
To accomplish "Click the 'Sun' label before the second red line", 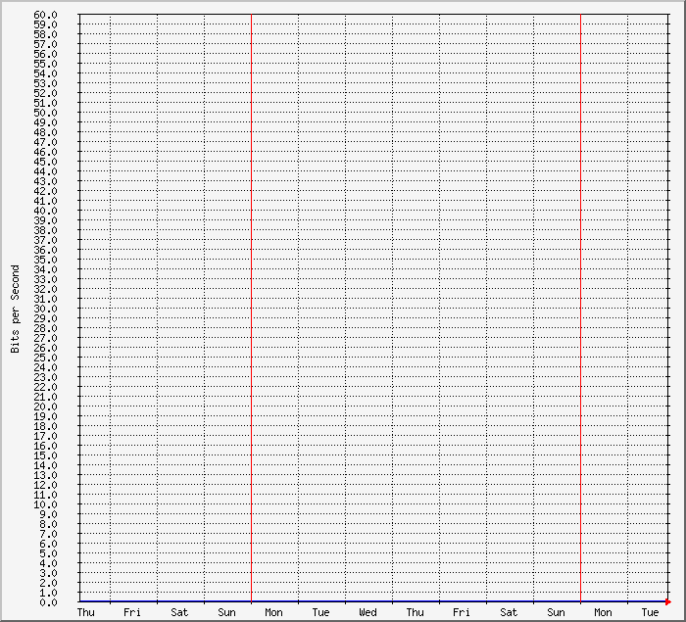I will pos(556,613).
